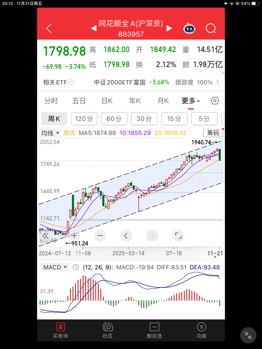Tap 删自选 remove from watchlist

[155, 331]
